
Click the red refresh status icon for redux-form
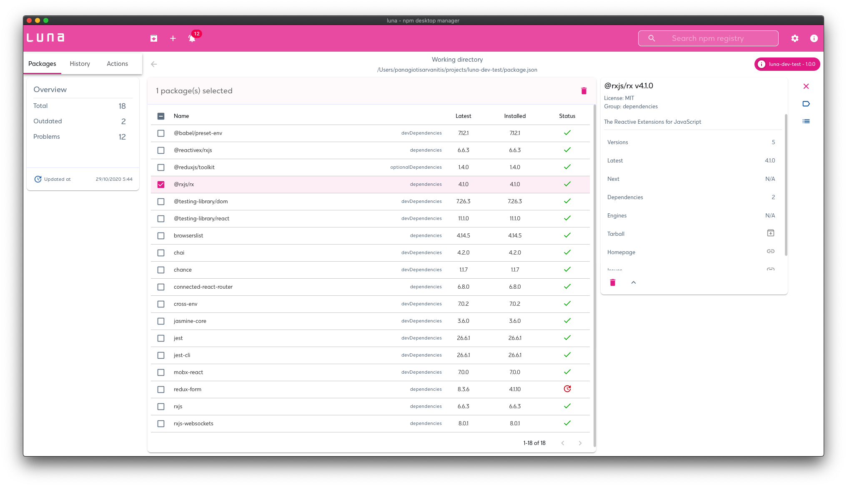(x=567, y=389)
